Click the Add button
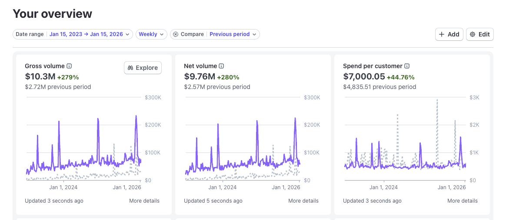 pyautogui.click(x=449, y=34)
